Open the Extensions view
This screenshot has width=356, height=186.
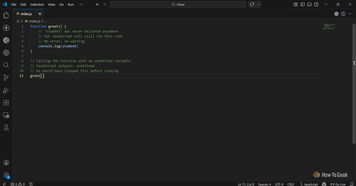coord(6,103)
